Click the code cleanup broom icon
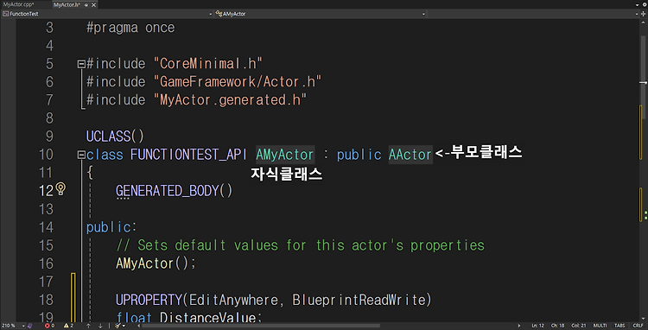The image size is (648, 330). [118, 326]
